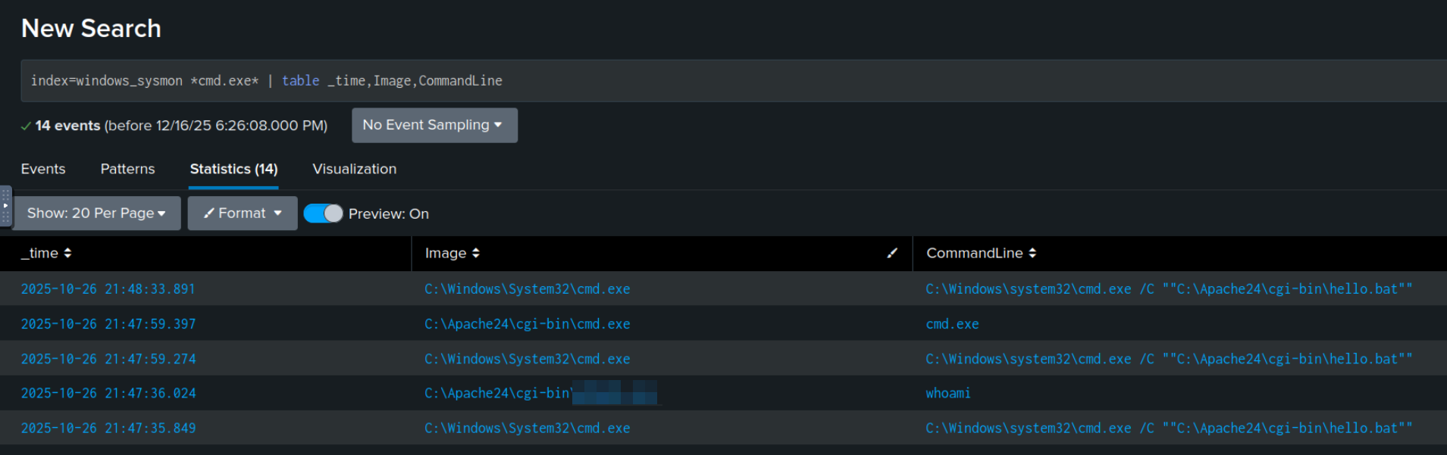Click the C:\Apache24\cgi-bin\cmd.exe image value
The height and width of the screenshot is (455, 1447).
[x=527, y=324]
